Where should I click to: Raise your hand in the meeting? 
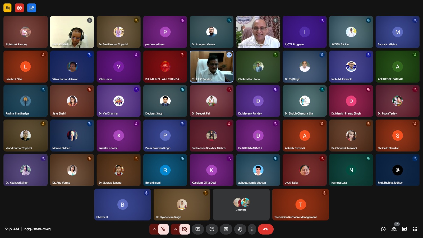tap(240, 229)
